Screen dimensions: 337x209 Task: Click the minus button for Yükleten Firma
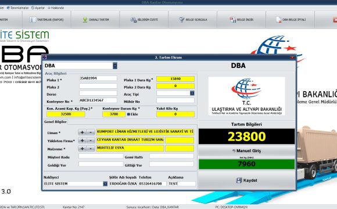click(x=91, y=140)
